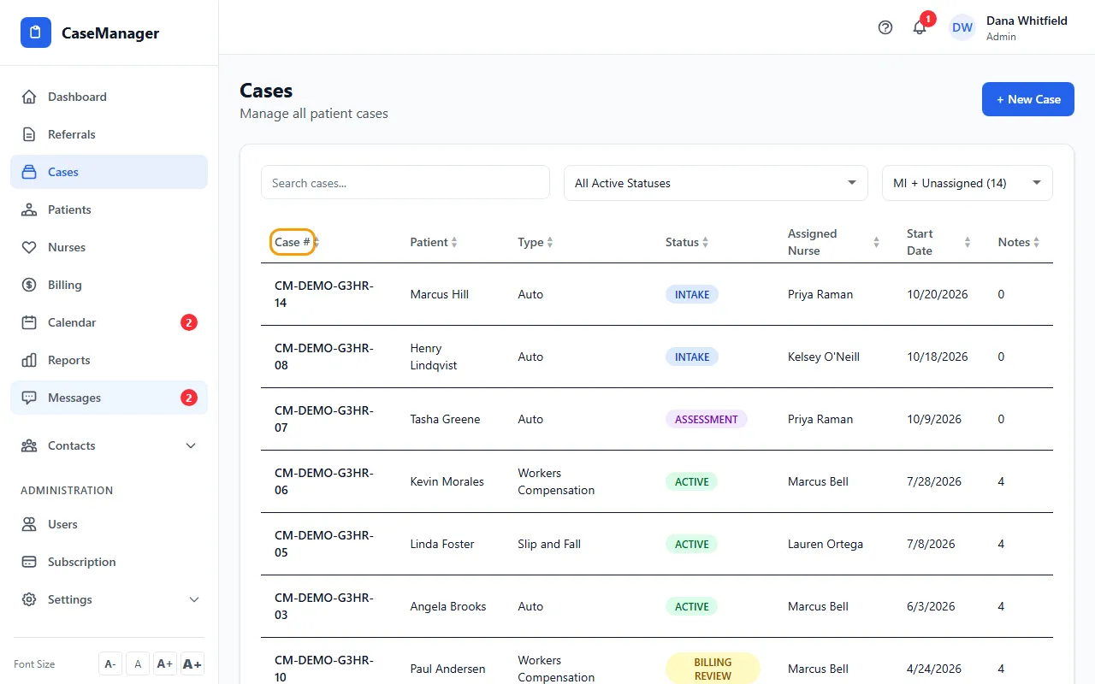
Task: Open case CM-DEMO-G3HR-03
Action: click(x=323, y=606)
